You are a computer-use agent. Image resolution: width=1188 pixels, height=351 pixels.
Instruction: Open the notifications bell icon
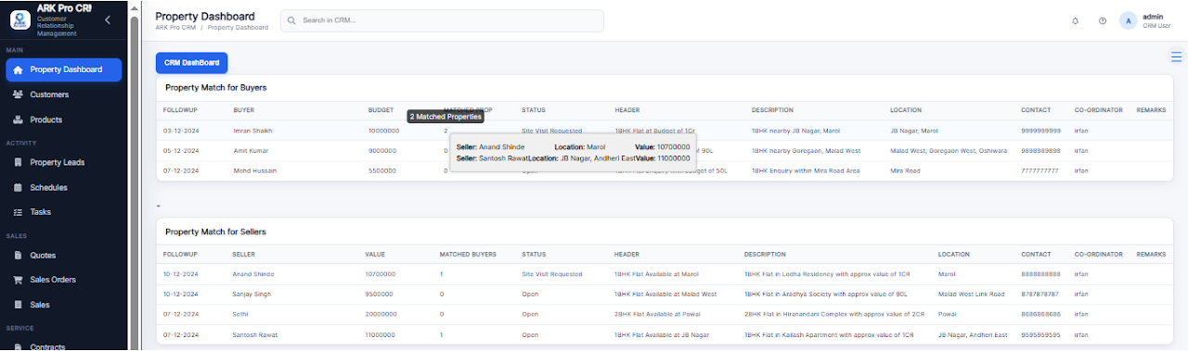(1075, 20)
